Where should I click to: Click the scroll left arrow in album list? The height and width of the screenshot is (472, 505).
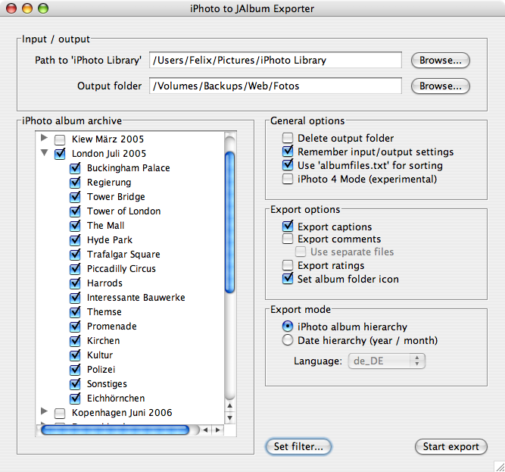point(205,430)
